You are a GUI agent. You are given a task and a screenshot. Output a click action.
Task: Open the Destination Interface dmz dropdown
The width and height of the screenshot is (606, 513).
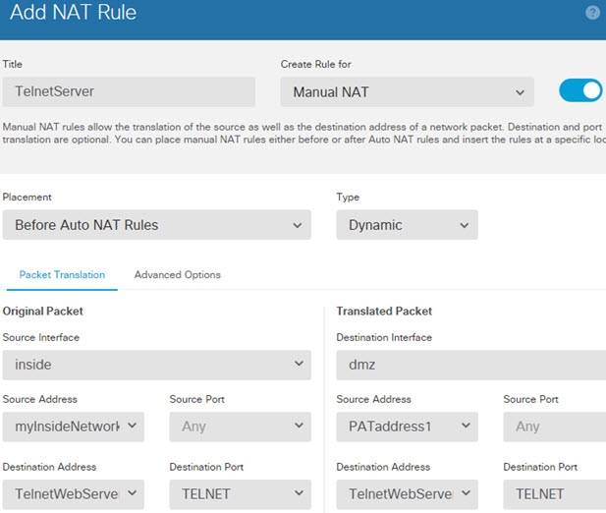(x=471, y=365)
